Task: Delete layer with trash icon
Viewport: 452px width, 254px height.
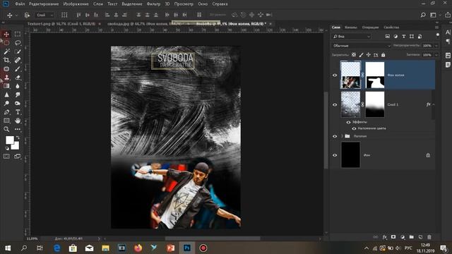Action: tap(429, 237)
